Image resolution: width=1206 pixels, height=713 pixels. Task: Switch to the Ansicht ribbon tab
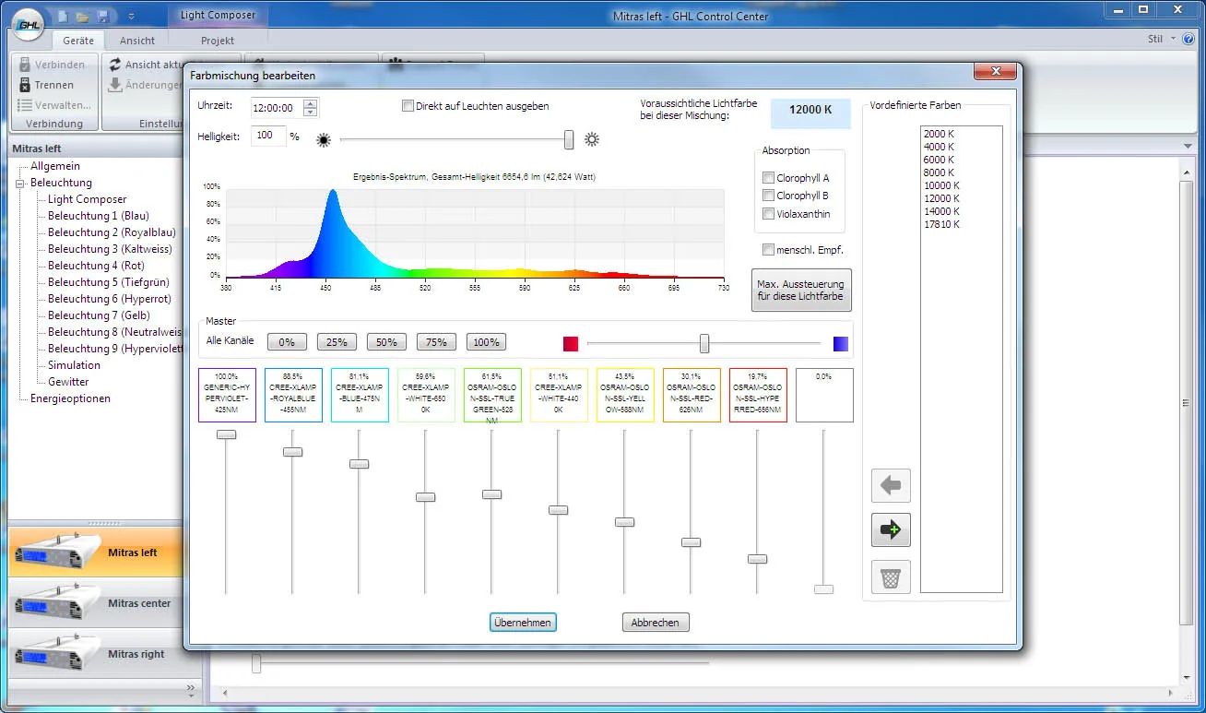pyautogui.click(x=137, y=41)
